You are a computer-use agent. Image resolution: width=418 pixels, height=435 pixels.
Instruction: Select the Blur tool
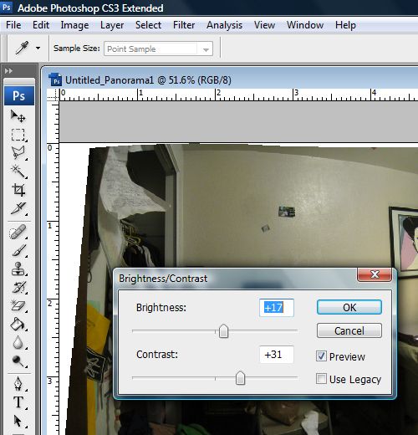pos(18,343)
